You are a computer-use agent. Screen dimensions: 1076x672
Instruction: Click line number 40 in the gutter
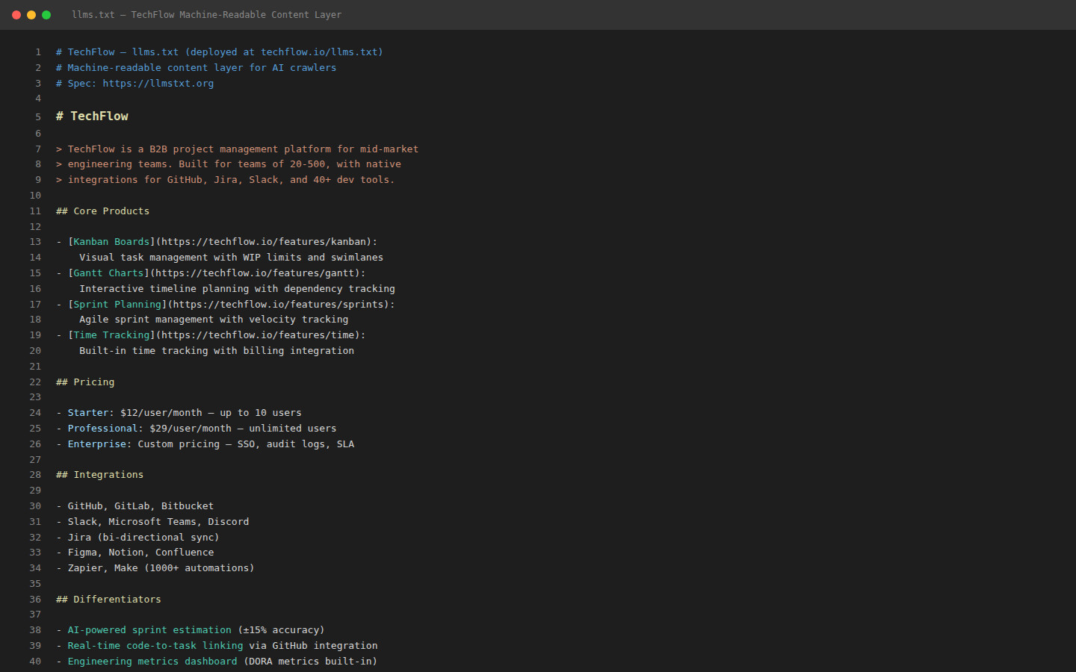(x=35, y=662)
